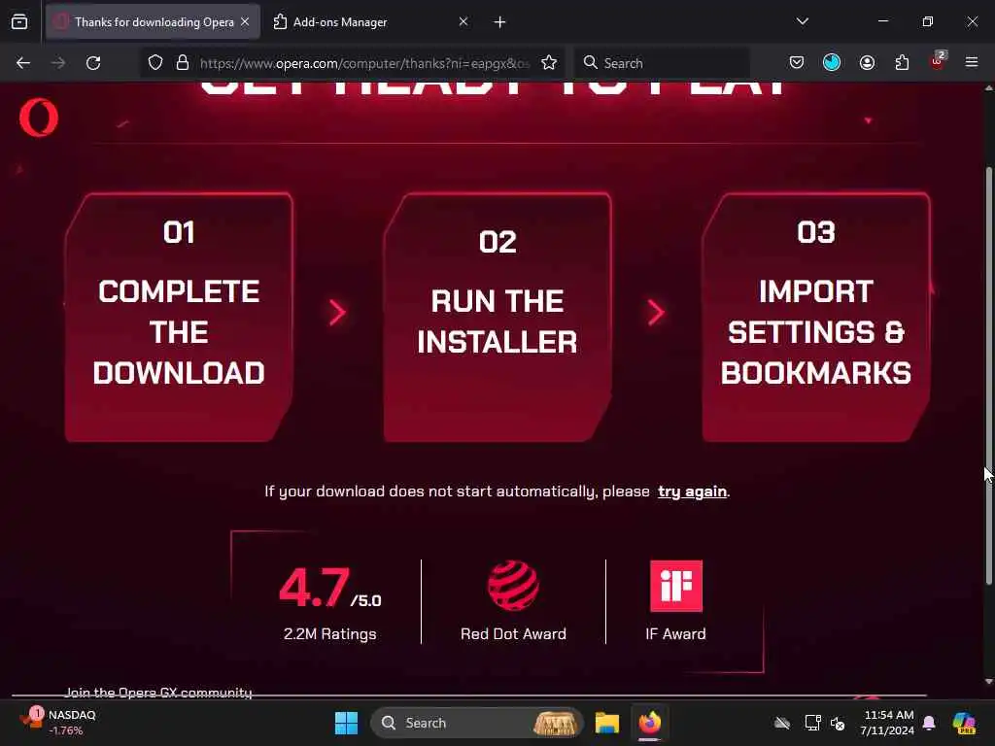Click the forward navigation arrow

(x=58, y=63)
